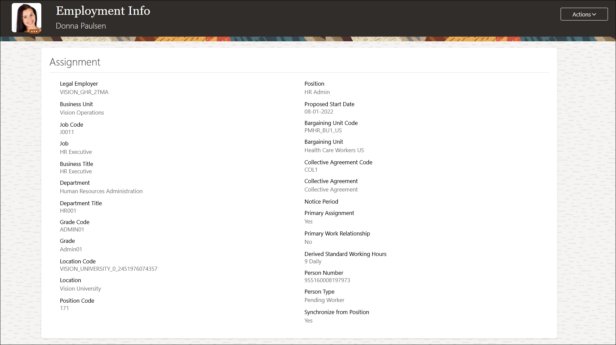
Task: Open the ellipsis badge on profile photo
Action: [34, 31]
